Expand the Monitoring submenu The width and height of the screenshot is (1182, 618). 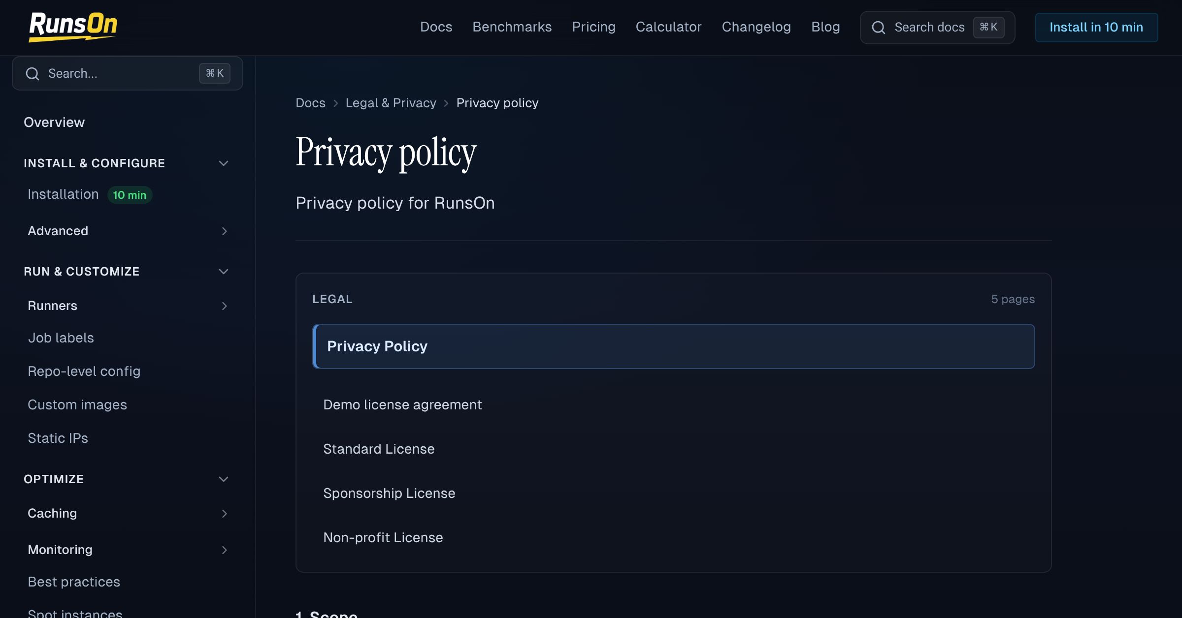click(x=225, y=550)
